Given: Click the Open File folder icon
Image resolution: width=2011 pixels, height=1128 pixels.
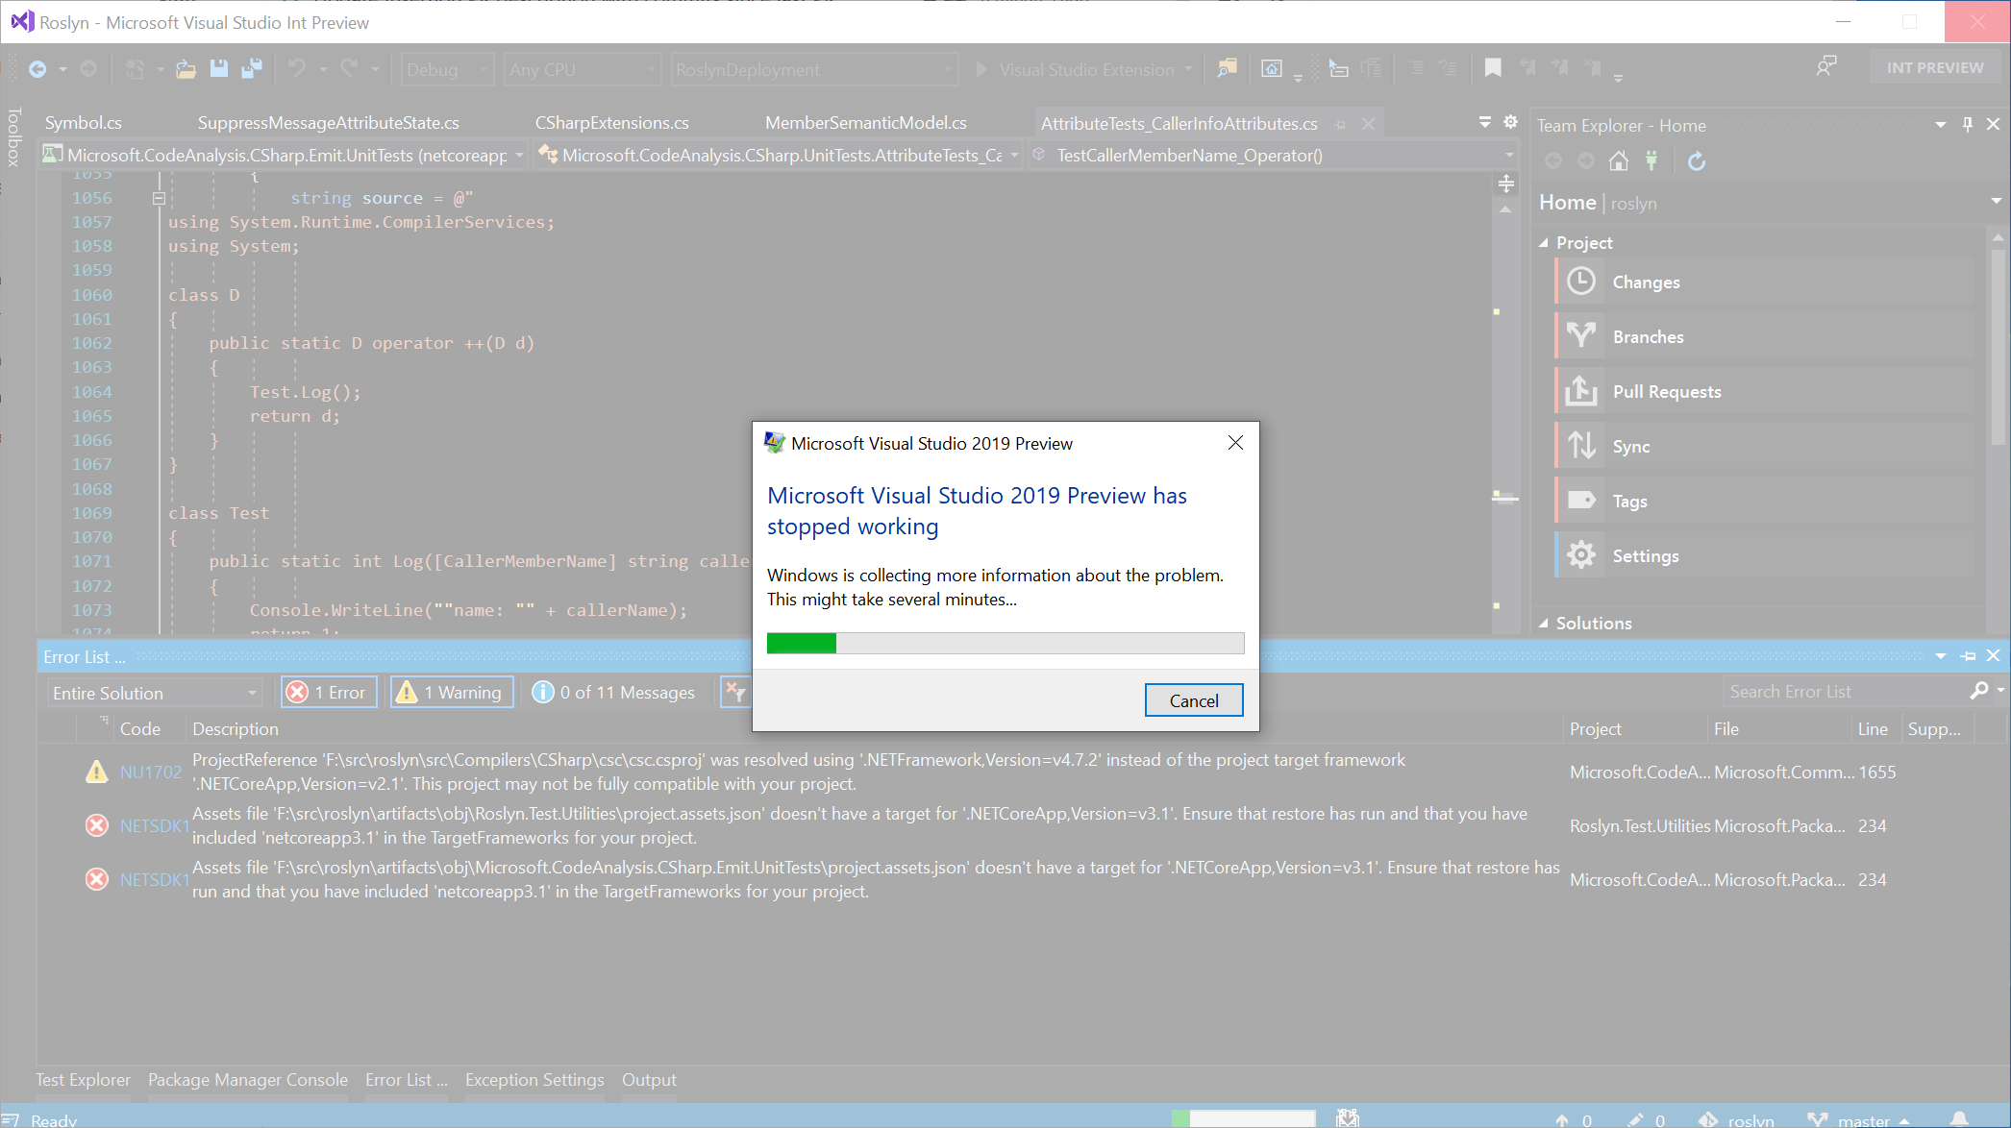Looking at the screenshot, I should [186, 69].
